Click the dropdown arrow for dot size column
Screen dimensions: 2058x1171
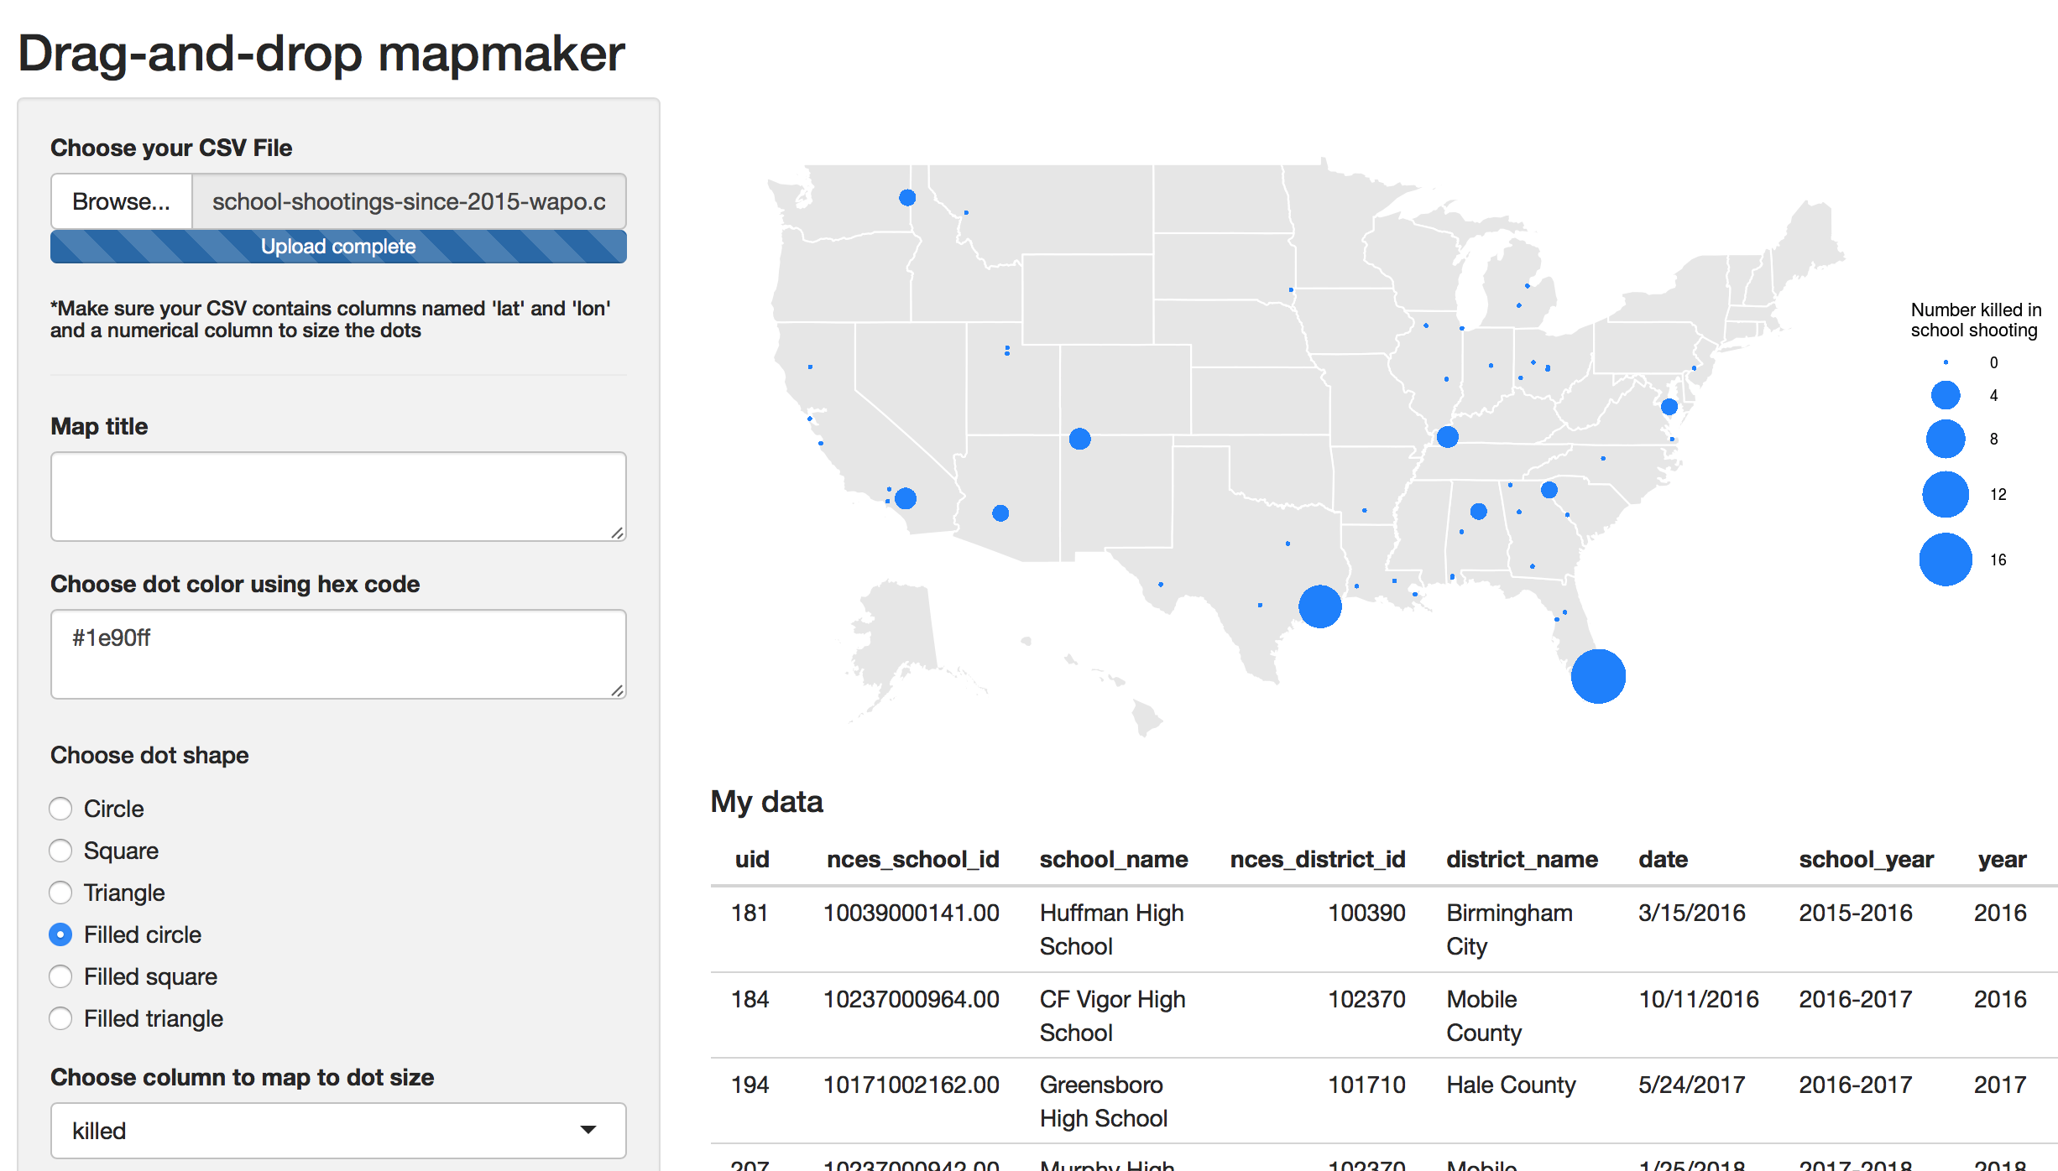point(588,1131)
